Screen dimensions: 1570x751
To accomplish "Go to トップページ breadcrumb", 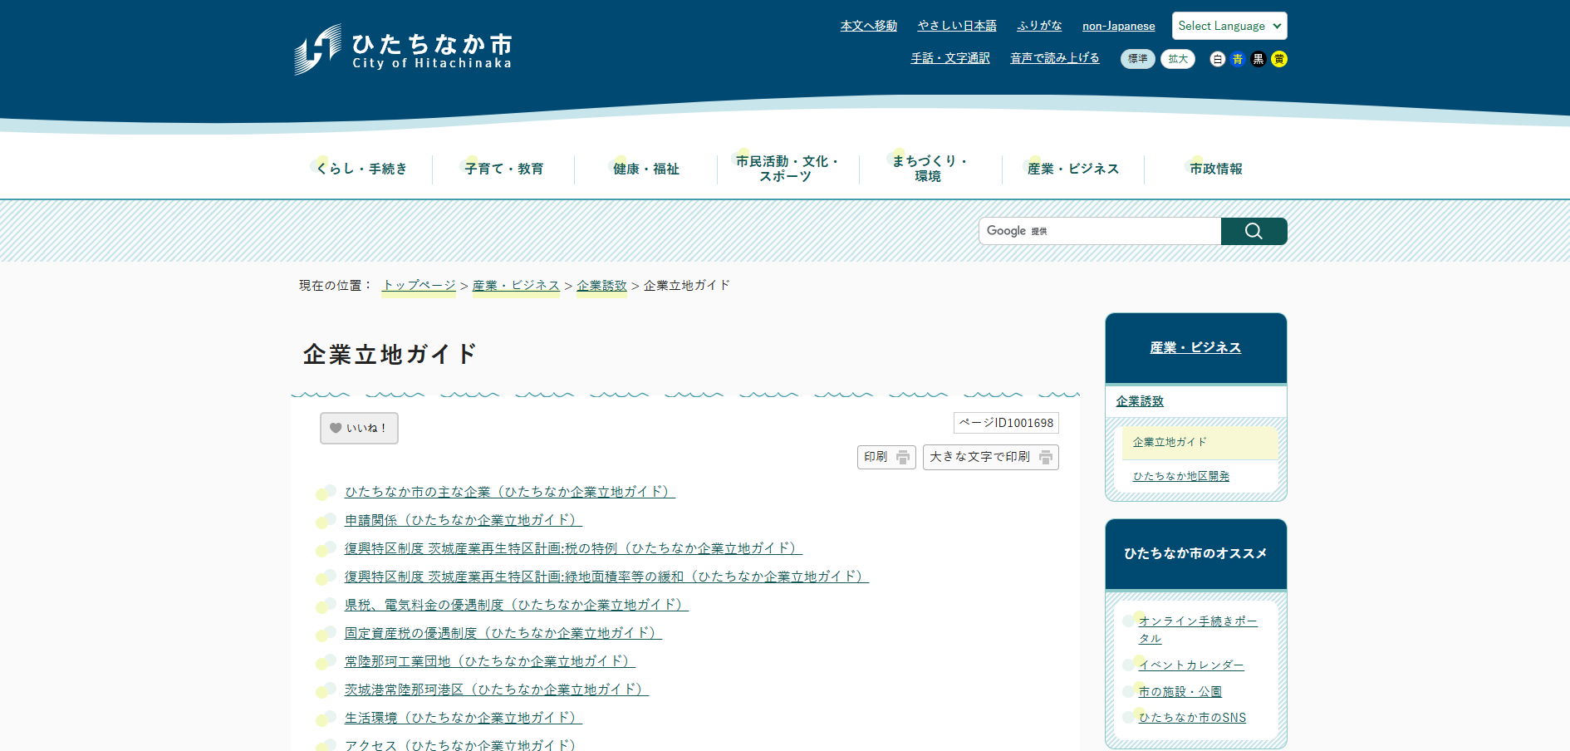I will pyautogui.click(x=419, y=285).
